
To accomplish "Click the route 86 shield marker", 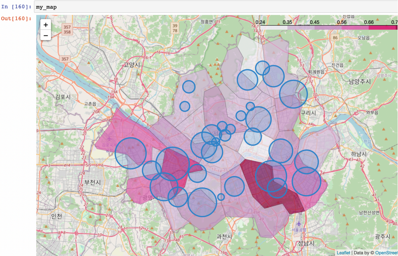I will point(335,38).
